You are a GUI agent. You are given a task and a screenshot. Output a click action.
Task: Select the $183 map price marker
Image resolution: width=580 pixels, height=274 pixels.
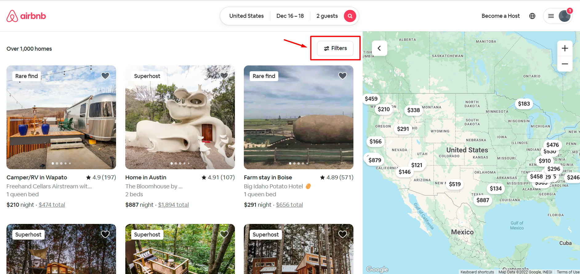coord(524,104)
